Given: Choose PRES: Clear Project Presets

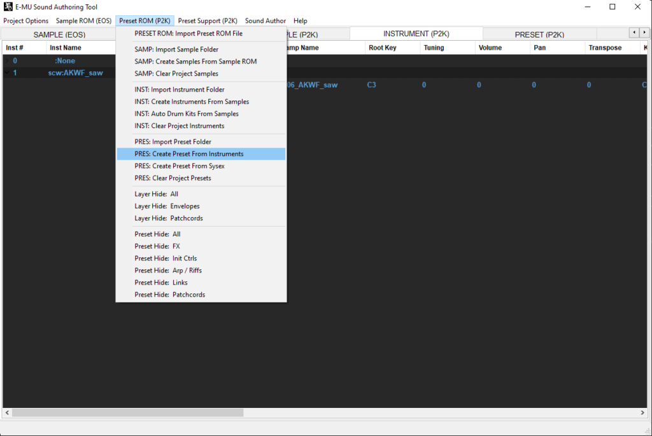Looking at the screenshot, I should click(201, 178).
